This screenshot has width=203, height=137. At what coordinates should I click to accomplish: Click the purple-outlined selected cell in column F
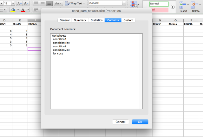pos(34,49)
